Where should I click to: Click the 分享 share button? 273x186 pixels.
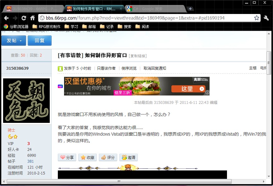coord(67,157)
